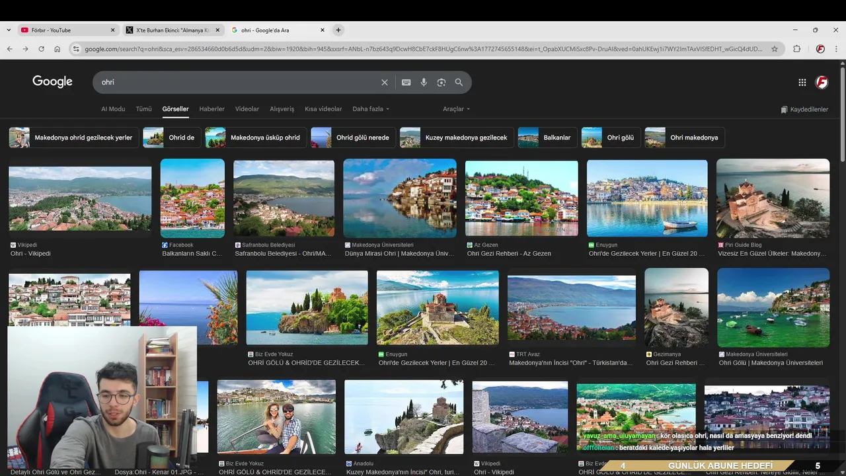Click the address bar URL
Viewport: 846px width, 476px height.
pos(423,49)
